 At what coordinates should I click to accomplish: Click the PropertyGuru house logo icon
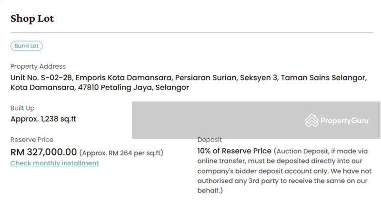(x=311, y=121)
